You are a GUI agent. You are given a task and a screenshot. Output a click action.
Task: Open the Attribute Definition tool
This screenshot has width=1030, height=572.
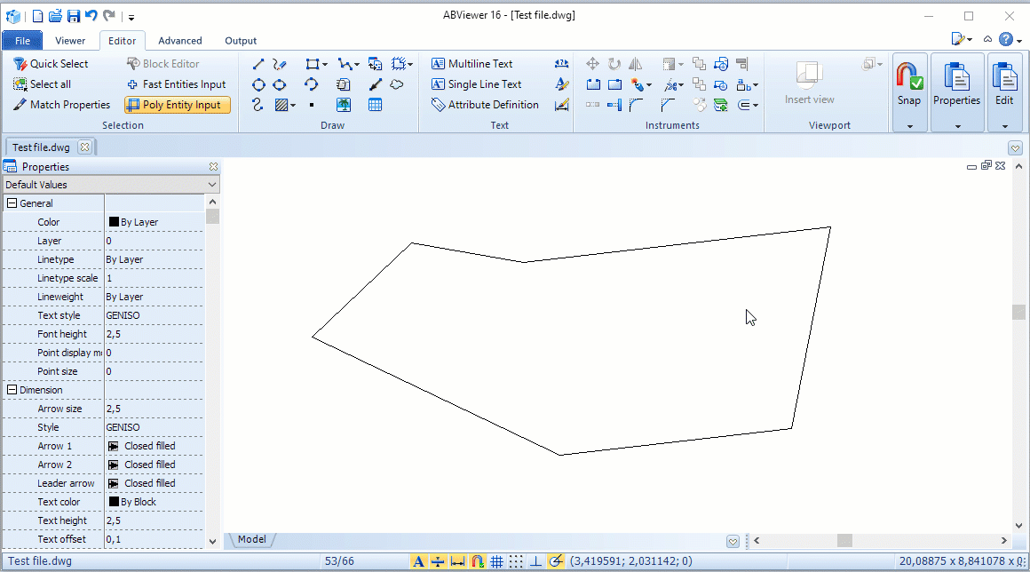(485, 104)
